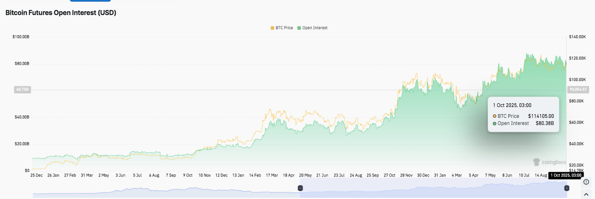
Task: Click the coinglass watermark logo
Action: [x=549, y=162]
